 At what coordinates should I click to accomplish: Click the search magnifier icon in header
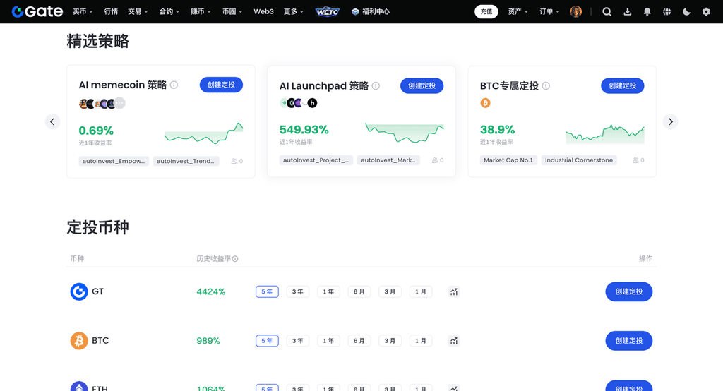607,12
